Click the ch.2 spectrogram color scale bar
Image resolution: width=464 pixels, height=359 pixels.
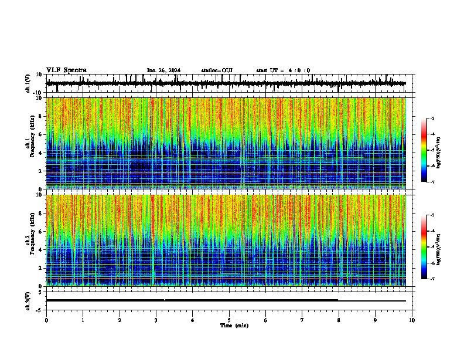point(424,247)
